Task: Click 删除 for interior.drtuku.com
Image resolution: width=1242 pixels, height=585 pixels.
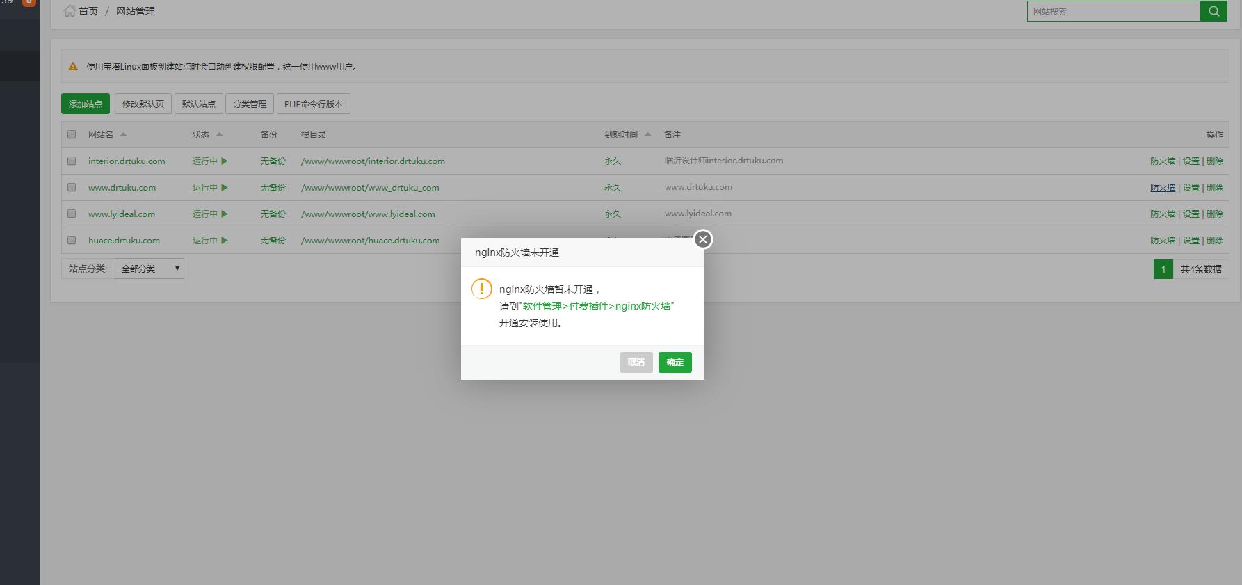Action: [x=1215, y=161]
